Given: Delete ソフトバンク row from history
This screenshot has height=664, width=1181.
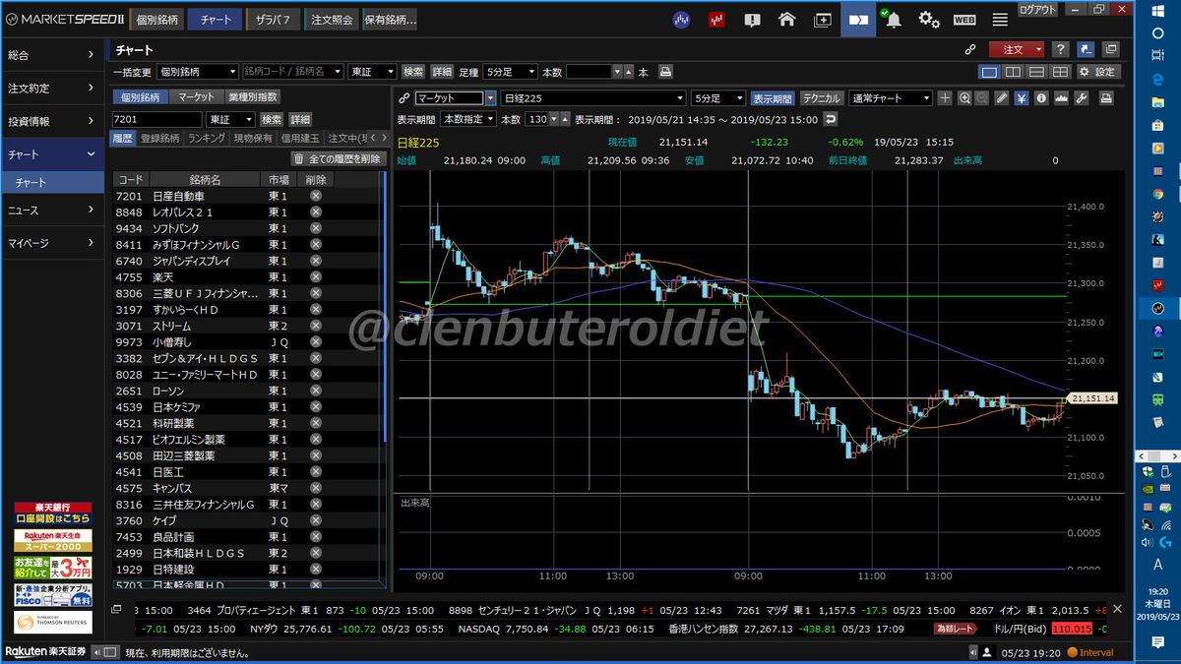Looking at the screenshot, I should pos(316,228).
